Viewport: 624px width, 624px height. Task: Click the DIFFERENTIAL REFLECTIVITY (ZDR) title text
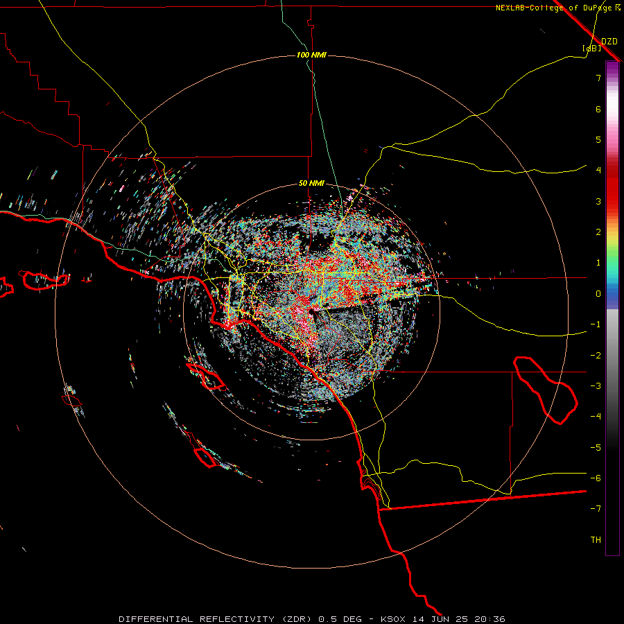pyautogui.click(x=216, y=619)
